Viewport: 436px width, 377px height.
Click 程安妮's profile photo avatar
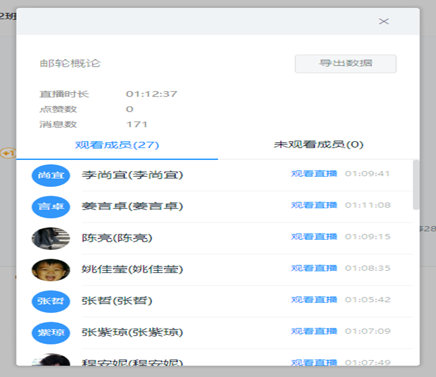[x=51, y=360]
